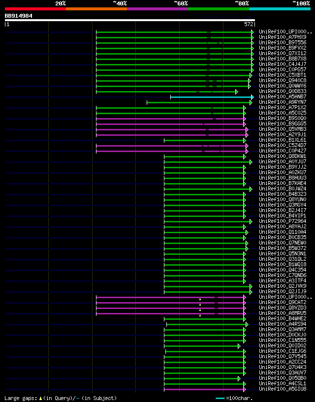
Task: Select the UniRef100_A8MRU5 label
Action: click(283, 313)
